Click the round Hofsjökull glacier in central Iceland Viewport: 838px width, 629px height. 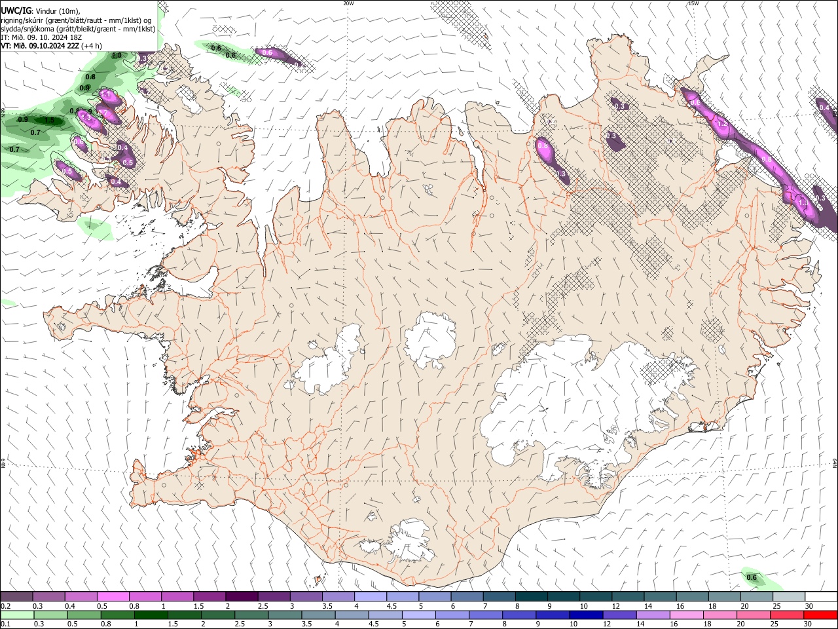(430, 339)
